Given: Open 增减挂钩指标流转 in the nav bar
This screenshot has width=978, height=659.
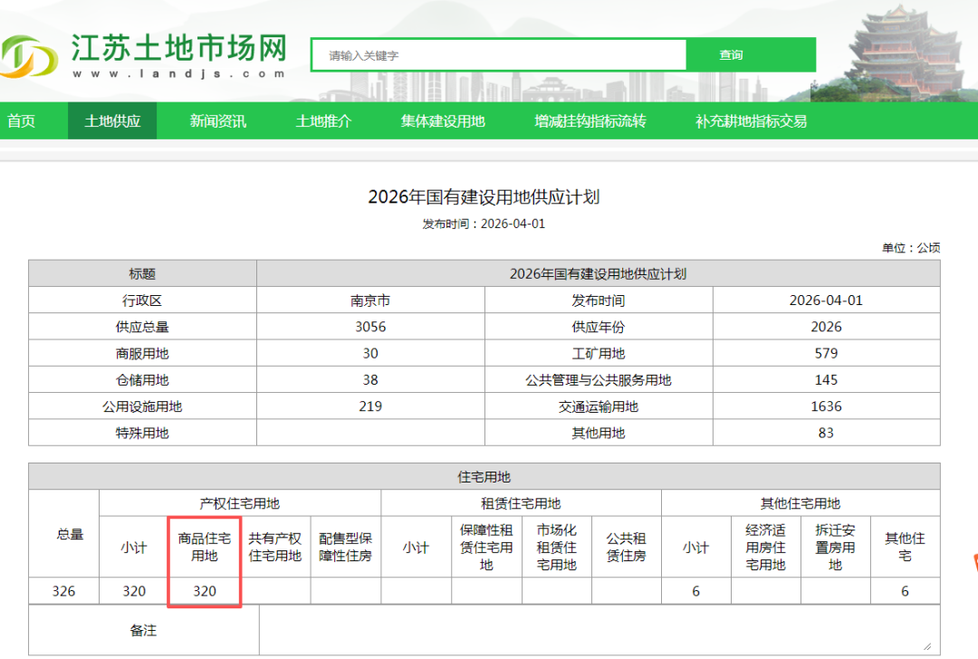Looking at the screenshot, I should [x=590, y=121].
